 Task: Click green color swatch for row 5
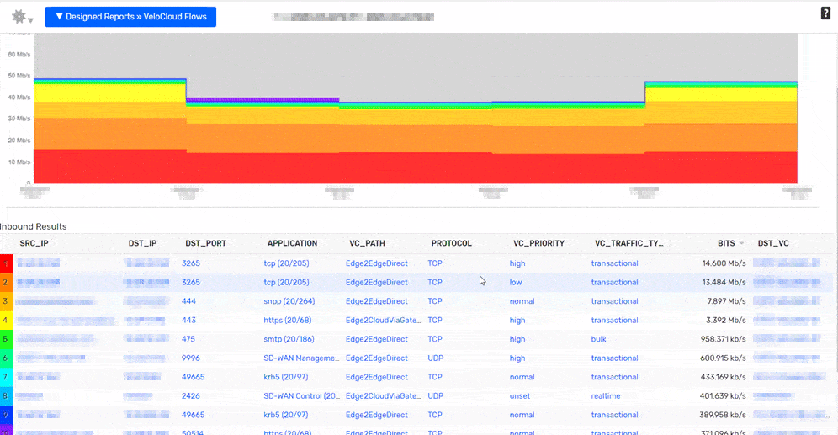(6, 339)
